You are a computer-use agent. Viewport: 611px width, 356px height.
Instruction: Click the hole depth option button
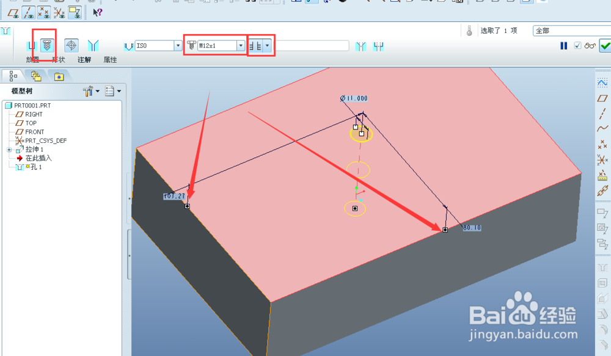tap(255, 46)
